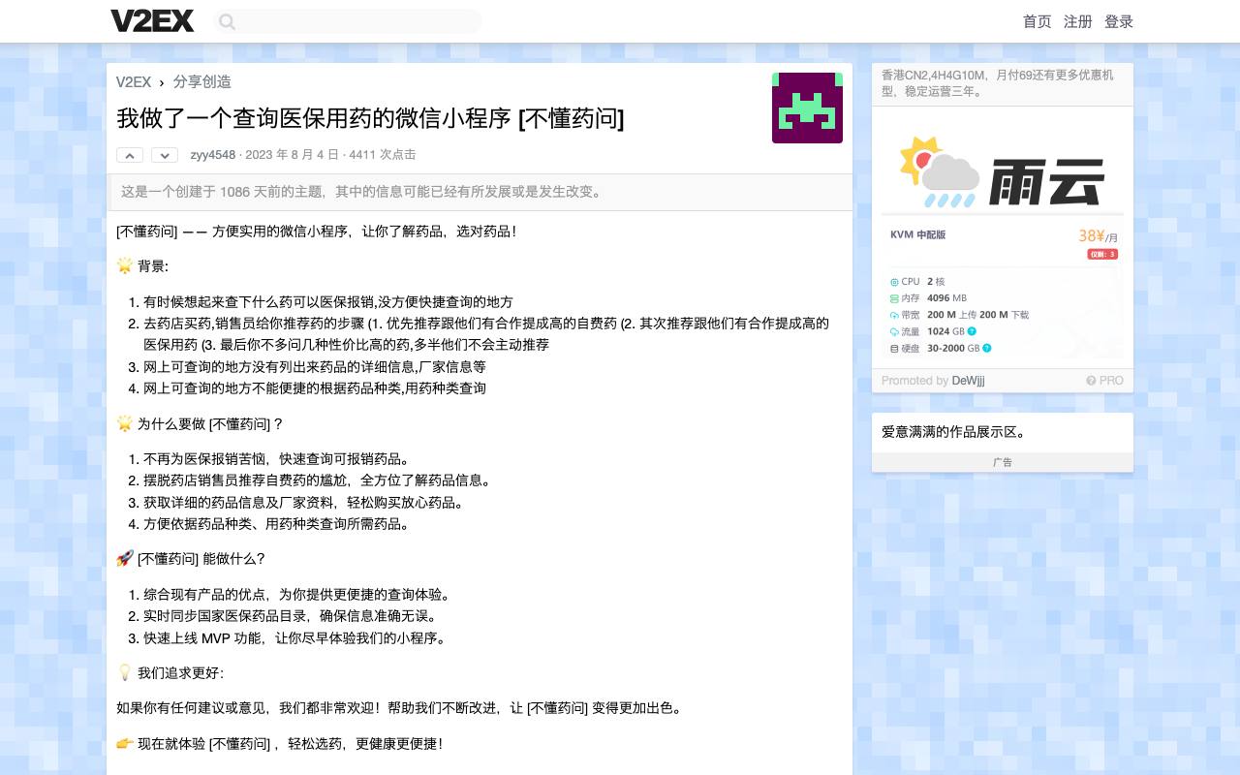Click the 硬盘 help icon in the ad

(x=987, y=348)
